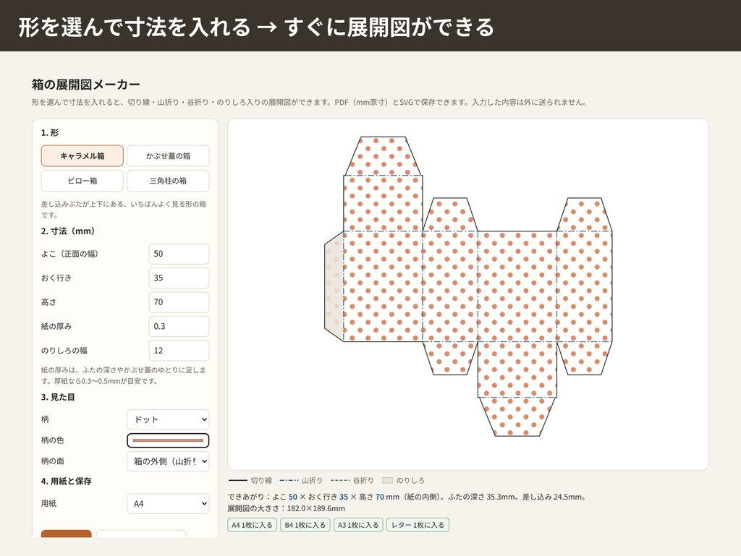Click the おく行き input field
The image size is (741, 556).
(x=179, y=278)
